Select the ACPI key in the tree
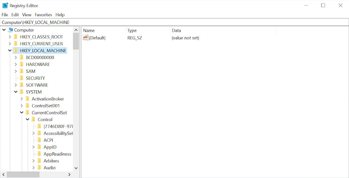The height and width of the screenshot is (178, 349). (48, 140)
